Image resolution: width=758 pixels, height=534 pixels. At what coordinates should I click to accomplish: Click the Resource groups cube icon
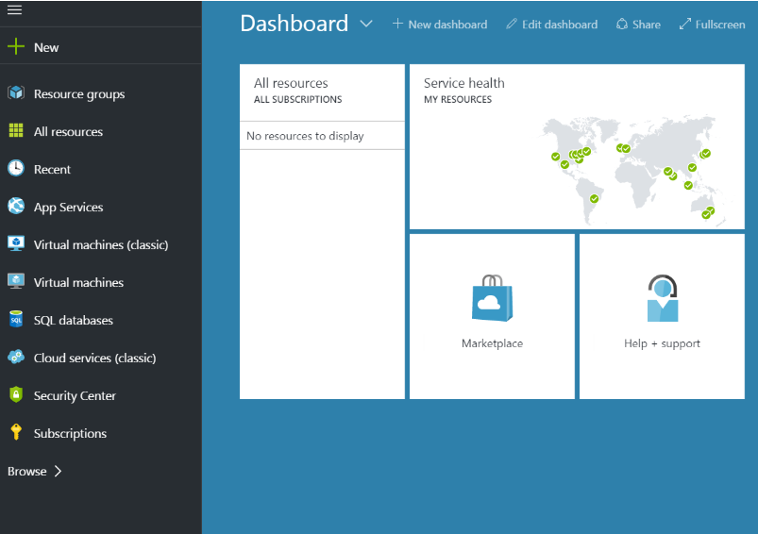(x=16, y=92)
